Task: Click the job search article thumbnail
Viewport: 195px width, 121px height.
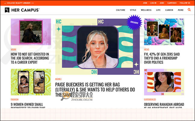Action: pyautogui.click(x=31, y=32)
